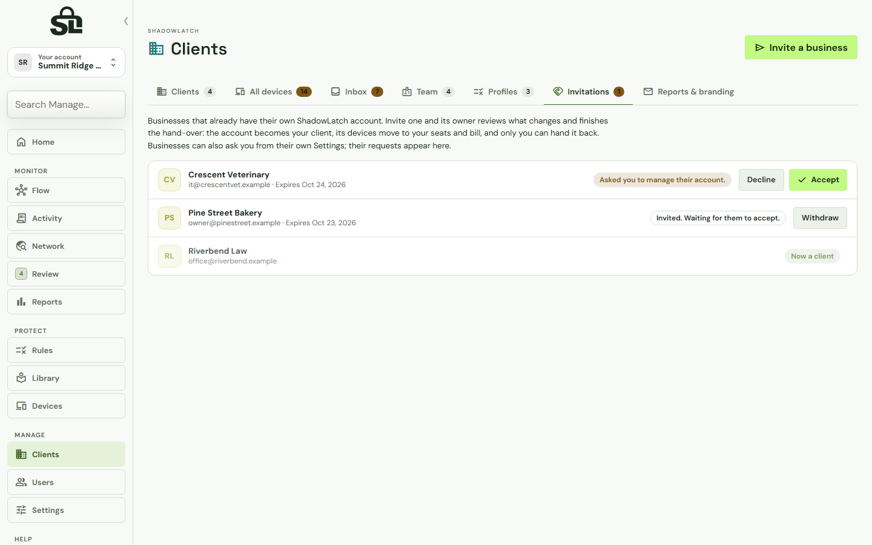This screenshot has height=545, width=872.
Task: Switch to the All devices tab
Action: tap(273, 91)
